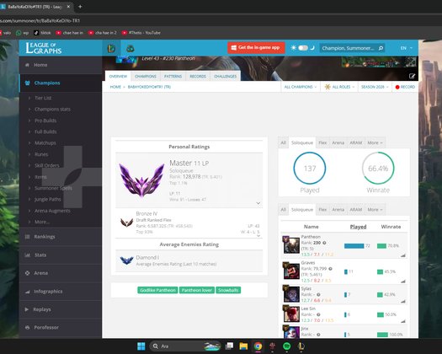
Task: Open Pantheon's stats graph icon
Action: [x=403, y=255]
